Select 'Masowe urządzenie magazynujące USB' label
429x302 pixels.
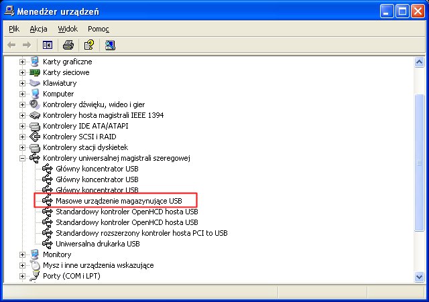point(119,201)
